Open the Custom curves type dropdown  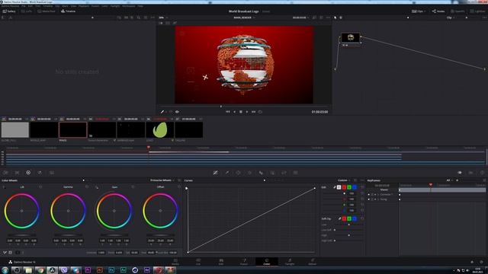[344, 180]
